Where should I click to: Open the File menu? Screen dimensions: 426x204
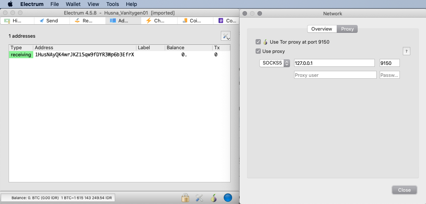click(x=55, y=4)
